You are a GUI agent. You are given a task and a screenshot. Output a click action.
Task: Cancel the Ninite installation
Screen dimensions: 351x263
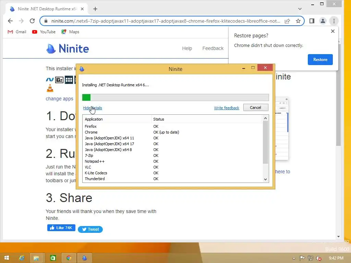pos(255,108)
